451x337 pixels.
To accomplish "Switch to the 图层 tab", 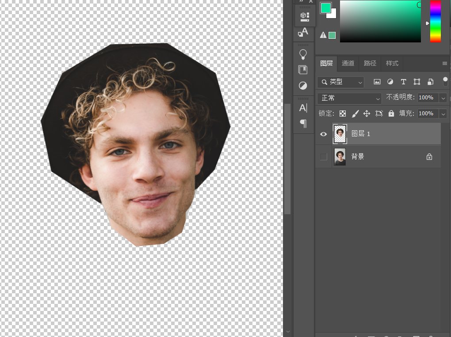I will [326, 63].
